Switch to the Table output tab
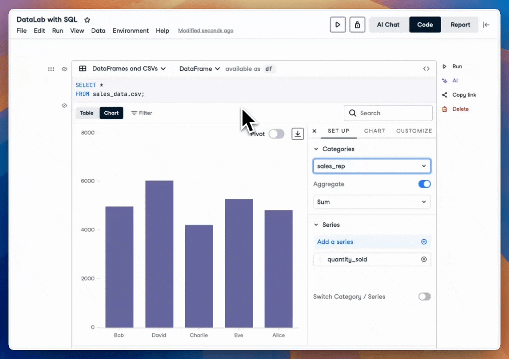This screenshot has height=359, width=509. coord(87,113)
